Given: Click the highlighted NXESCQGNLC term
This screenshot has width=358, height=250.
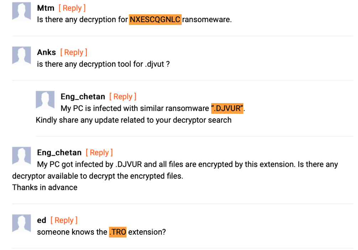Looking at the screenshot, I should pyautogui.click(x=155, y=19).
